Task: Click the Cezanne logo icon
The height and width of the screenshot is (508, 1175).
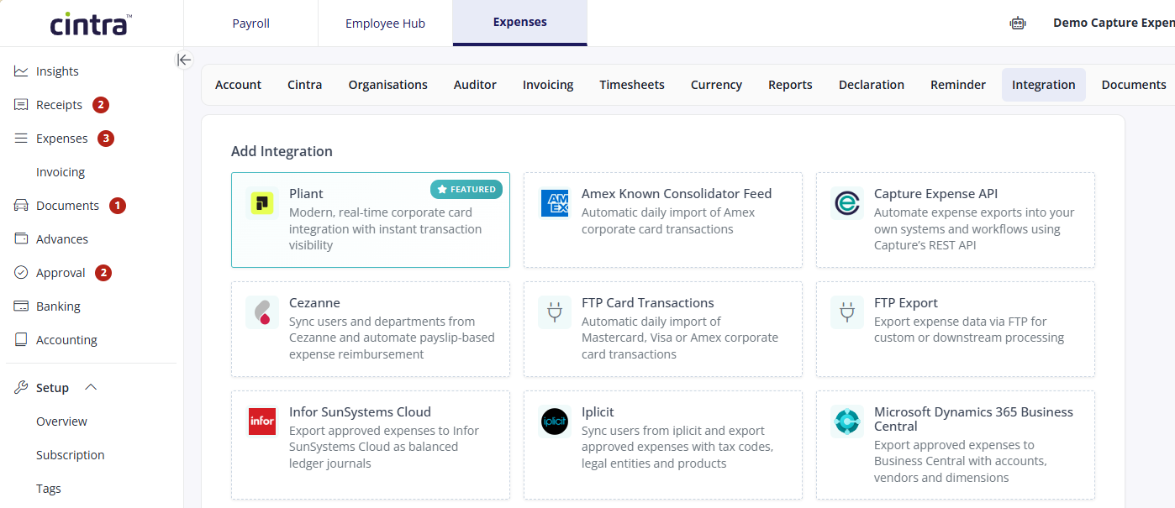Action: pyautogui.click(x=262, y=312)
